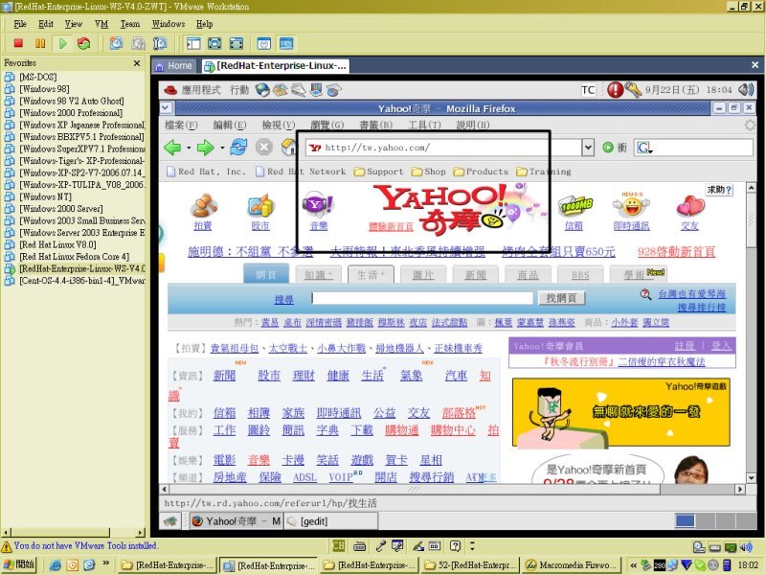Click the 新聞 link in the 資訊 row
Image resolution: width=766 pixels, height=575 pixels.
click(224, 376)
